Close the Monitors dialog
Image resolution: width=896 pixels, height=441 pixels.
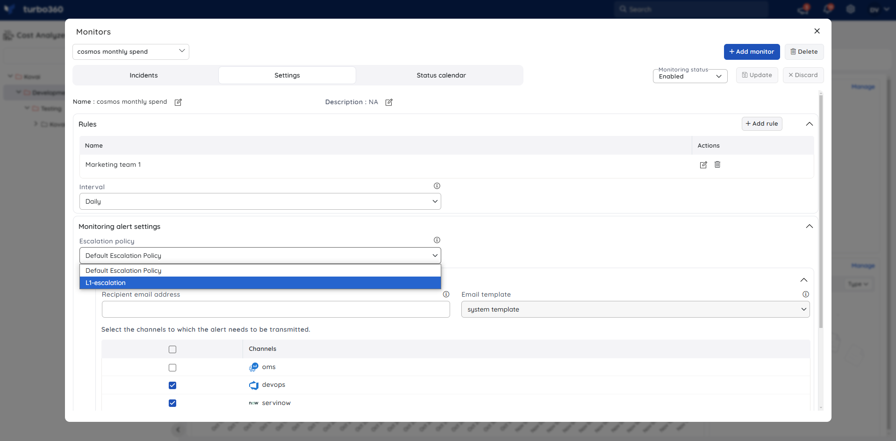point(817,31)
